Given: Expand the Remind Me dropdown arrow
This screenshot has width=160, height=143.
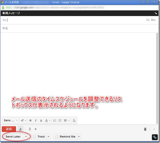Looking at the screenshot, I should tap(79, 137).
